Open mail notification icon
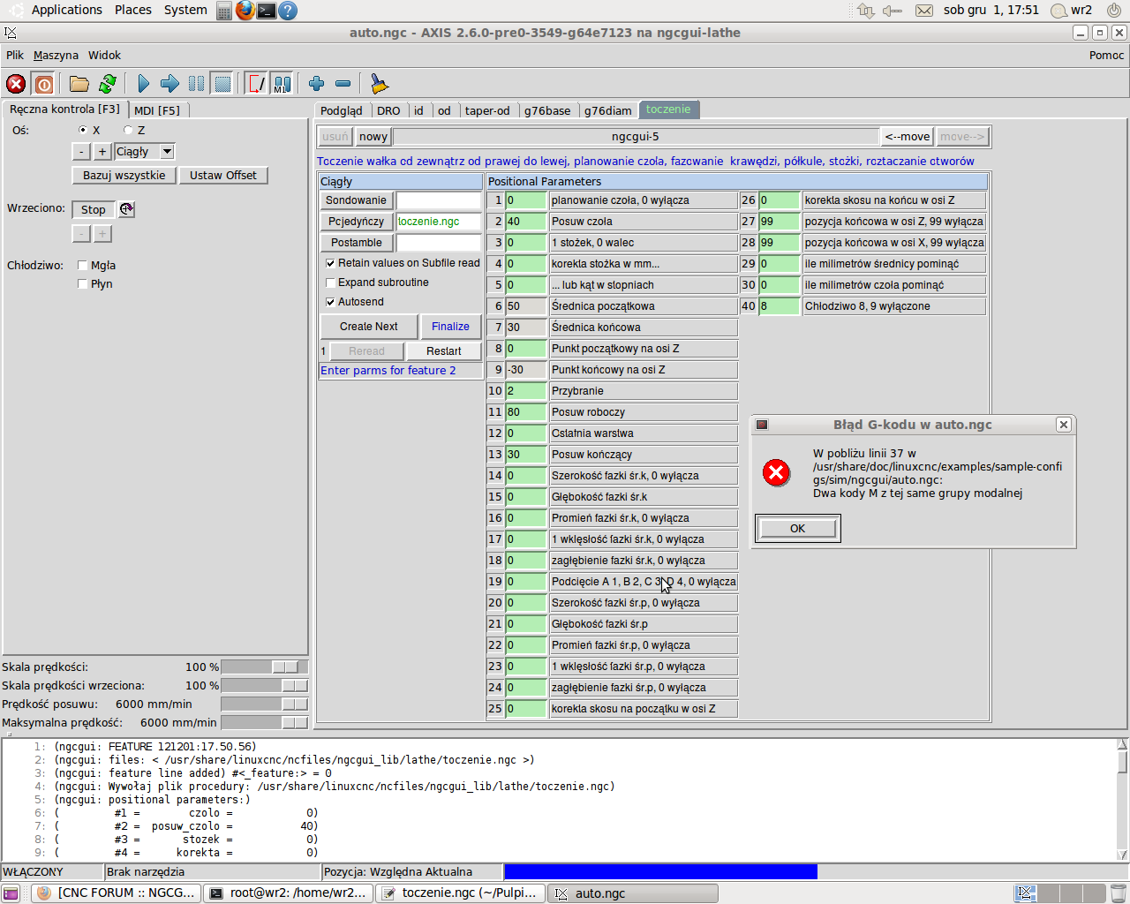Screen dimensions: 1130x904 (x=924, y=11)
